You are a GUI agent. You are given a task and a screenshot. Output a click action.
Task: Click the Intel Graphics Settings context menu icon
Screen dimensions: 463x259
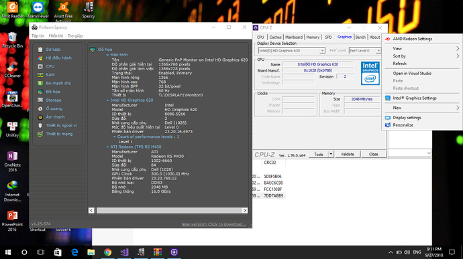[388, 98]
